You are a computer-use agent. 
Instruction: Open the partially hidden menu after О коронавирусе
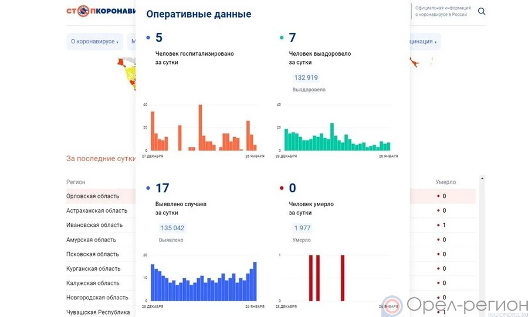(133, 42)
